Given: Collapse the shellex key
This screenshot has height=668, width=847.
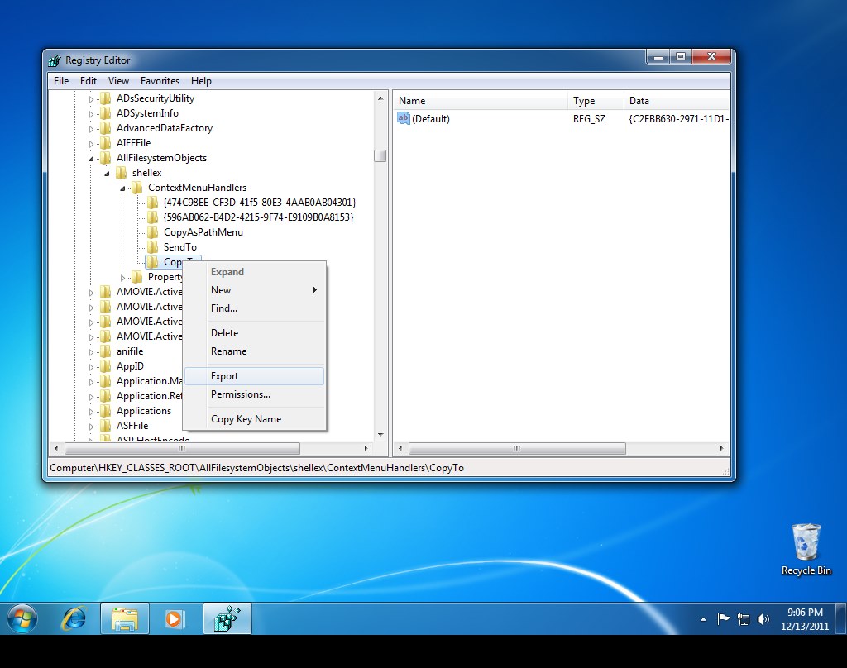Looking at the screenshot, I should pyautogui.click(x=107, y=174).
